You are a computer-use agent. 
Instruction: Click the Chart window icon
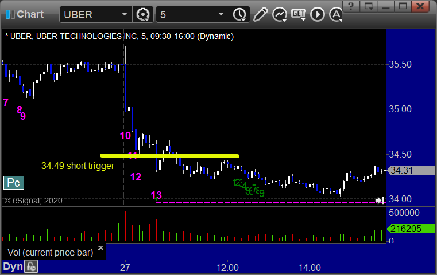pyautogui.click(x=10, y=14)
